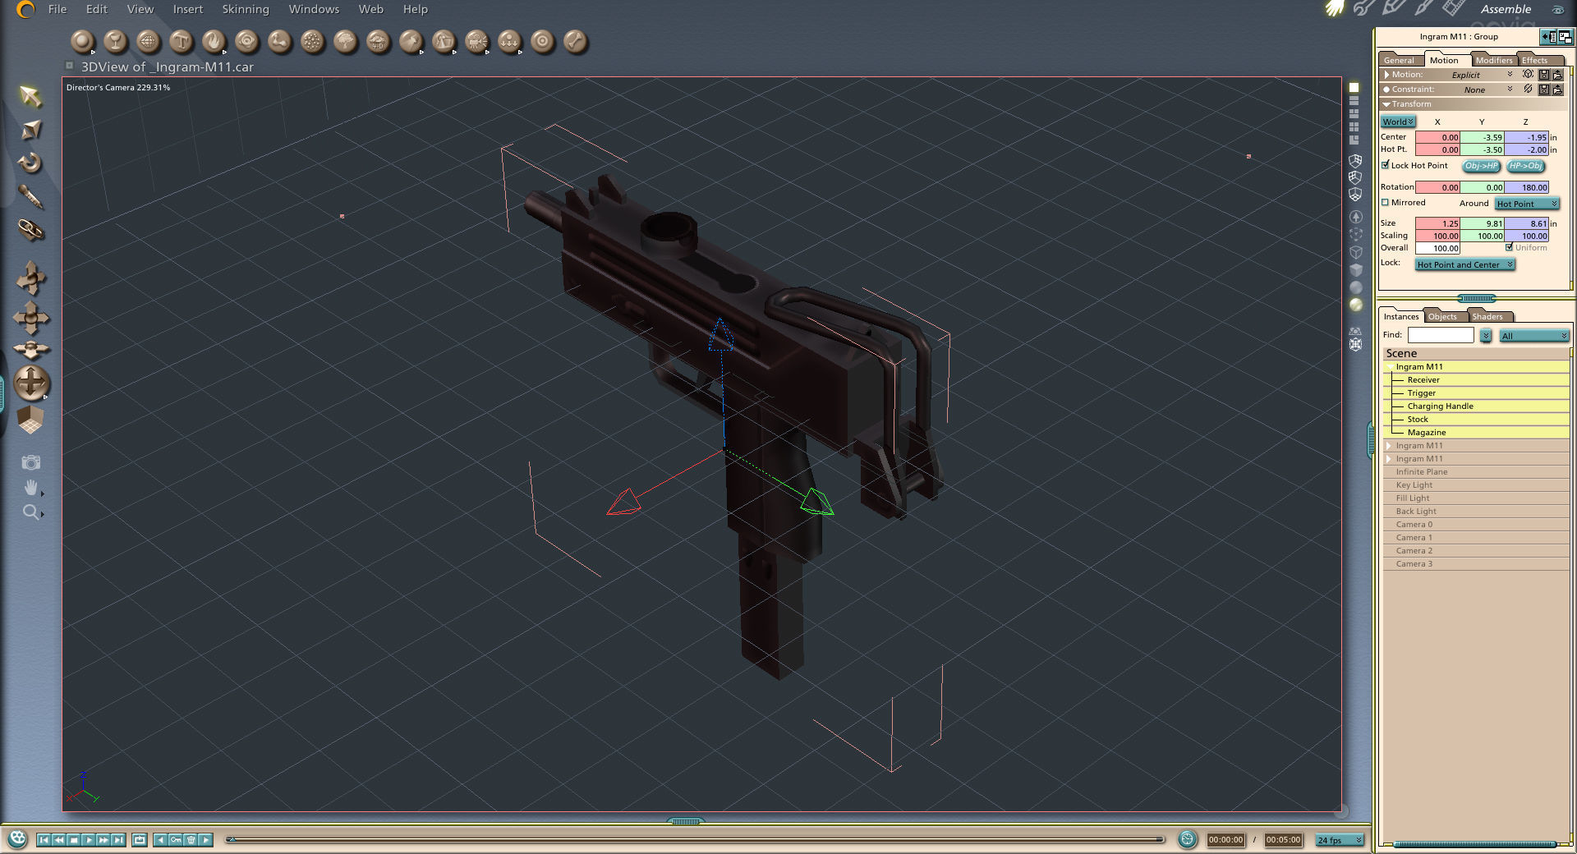Open the sequencer film-reel icon at bottom left
Screen dimensions: 1577x854
(17, 839)
